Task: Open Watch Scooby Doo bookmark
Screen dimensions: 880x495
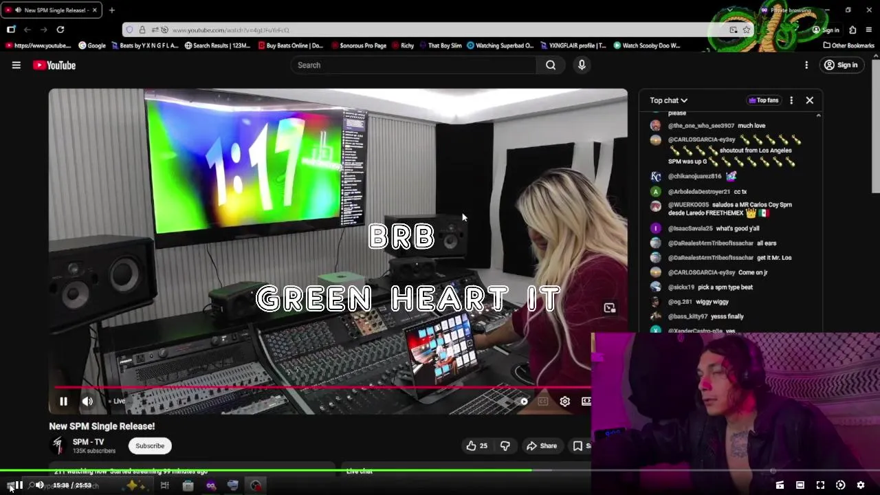Action: point(647,45)
